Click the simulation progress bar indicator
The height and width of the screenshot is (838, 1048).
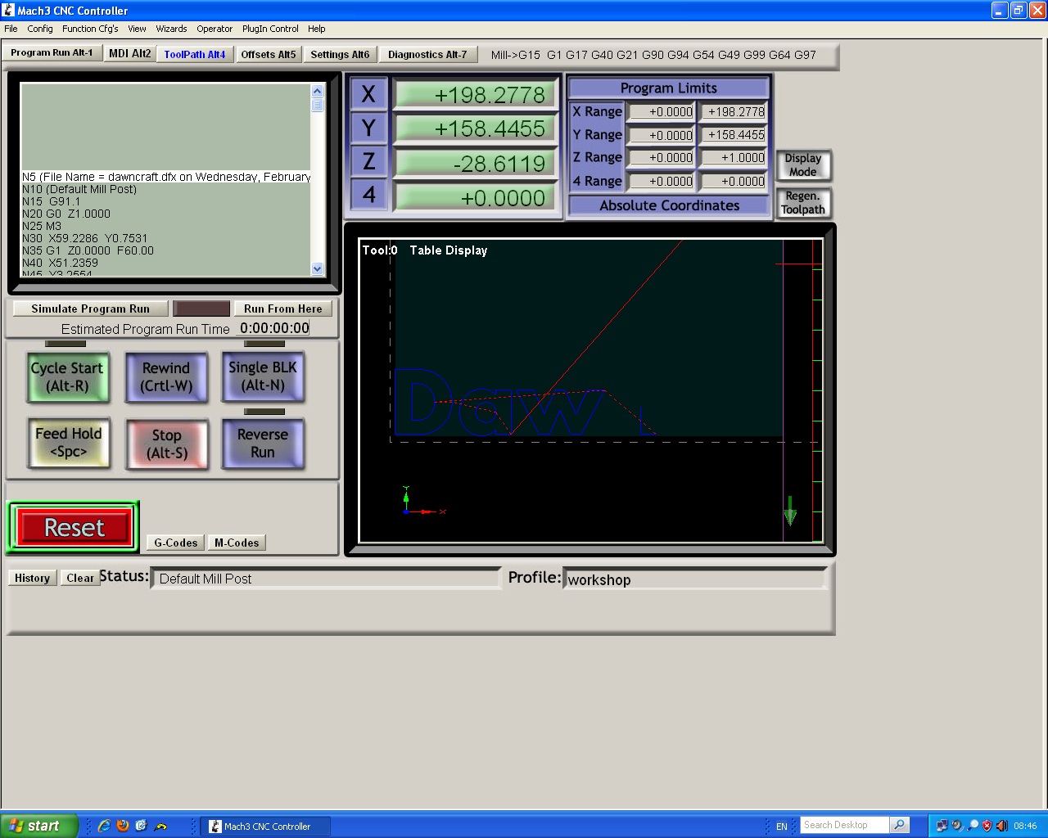(x=201, y=309)
